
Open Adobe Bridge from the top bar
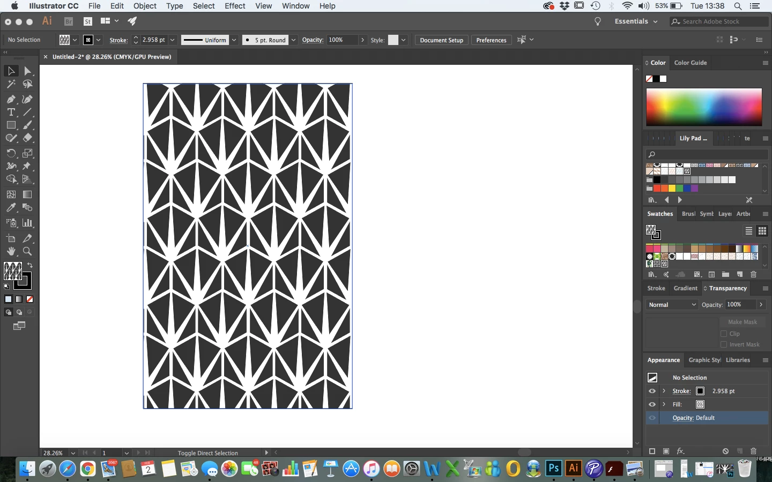coord(69,21)
